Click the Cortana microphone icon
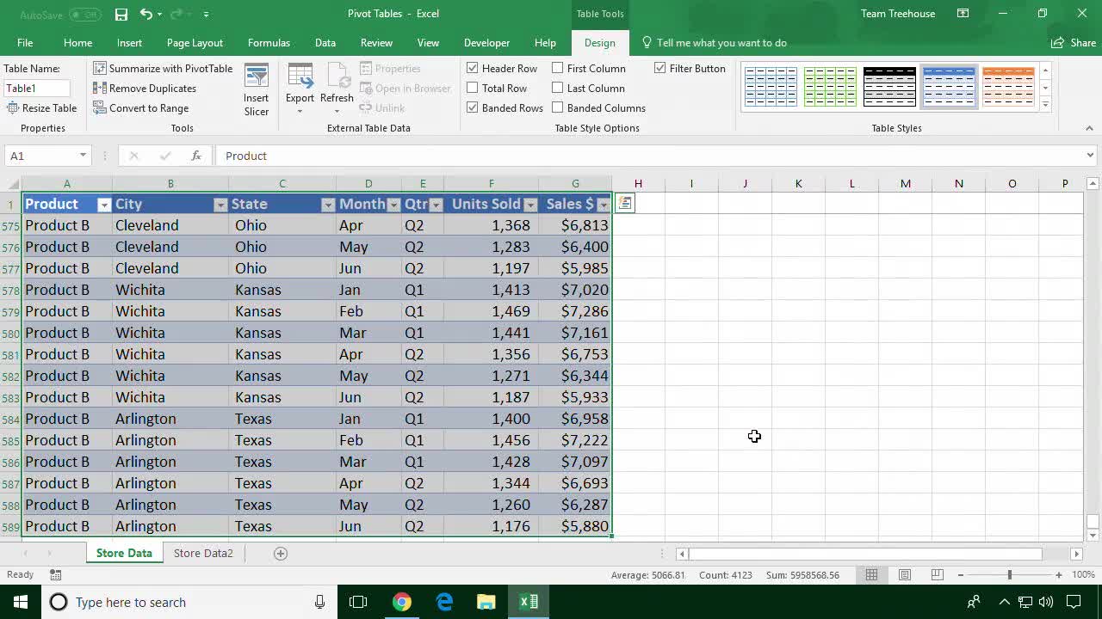Viewport: 1102px width, 619px height. pyautogui.click(x=319, y=602)
